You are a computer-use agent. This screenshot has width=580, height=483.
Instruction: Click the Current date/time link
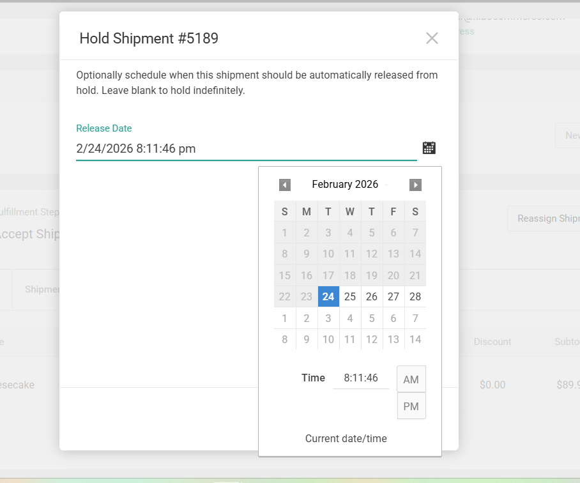[x=346, y=438]
